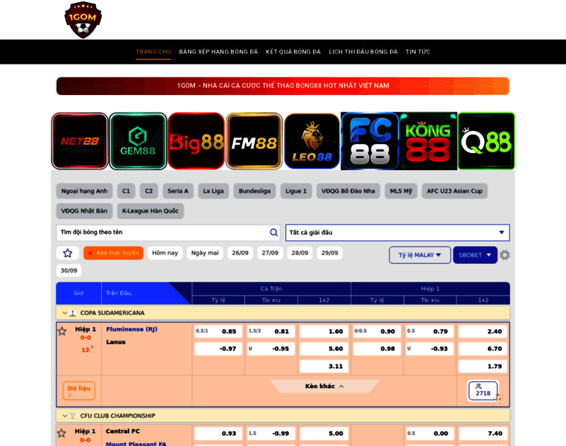Filter by Ngoại hạng Anh league
The width and height of the screenshot is (566, 446).
click(x=84, y=191)
